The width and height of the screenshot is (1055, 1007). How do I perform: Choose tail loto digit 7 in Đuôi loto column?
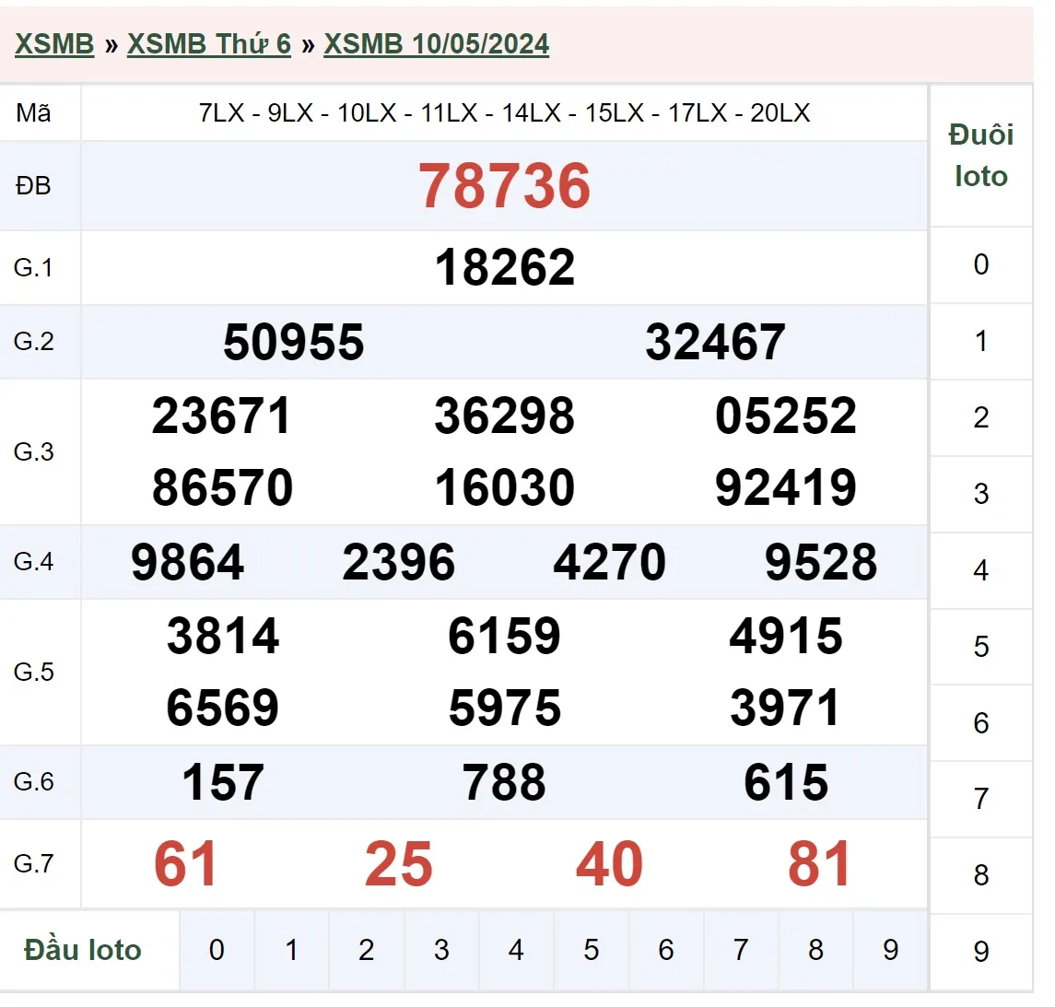[x=980, y=799]
